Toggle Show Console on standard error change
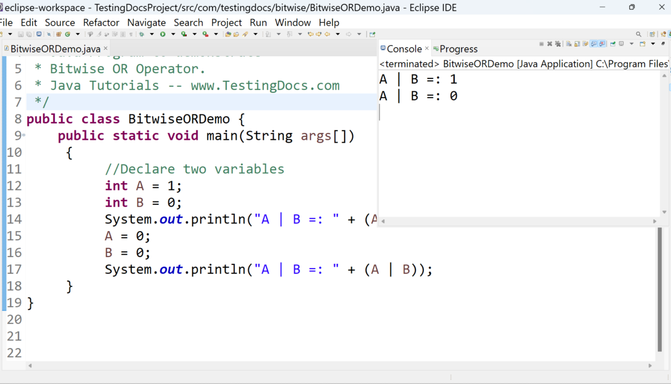 (603, 44)
